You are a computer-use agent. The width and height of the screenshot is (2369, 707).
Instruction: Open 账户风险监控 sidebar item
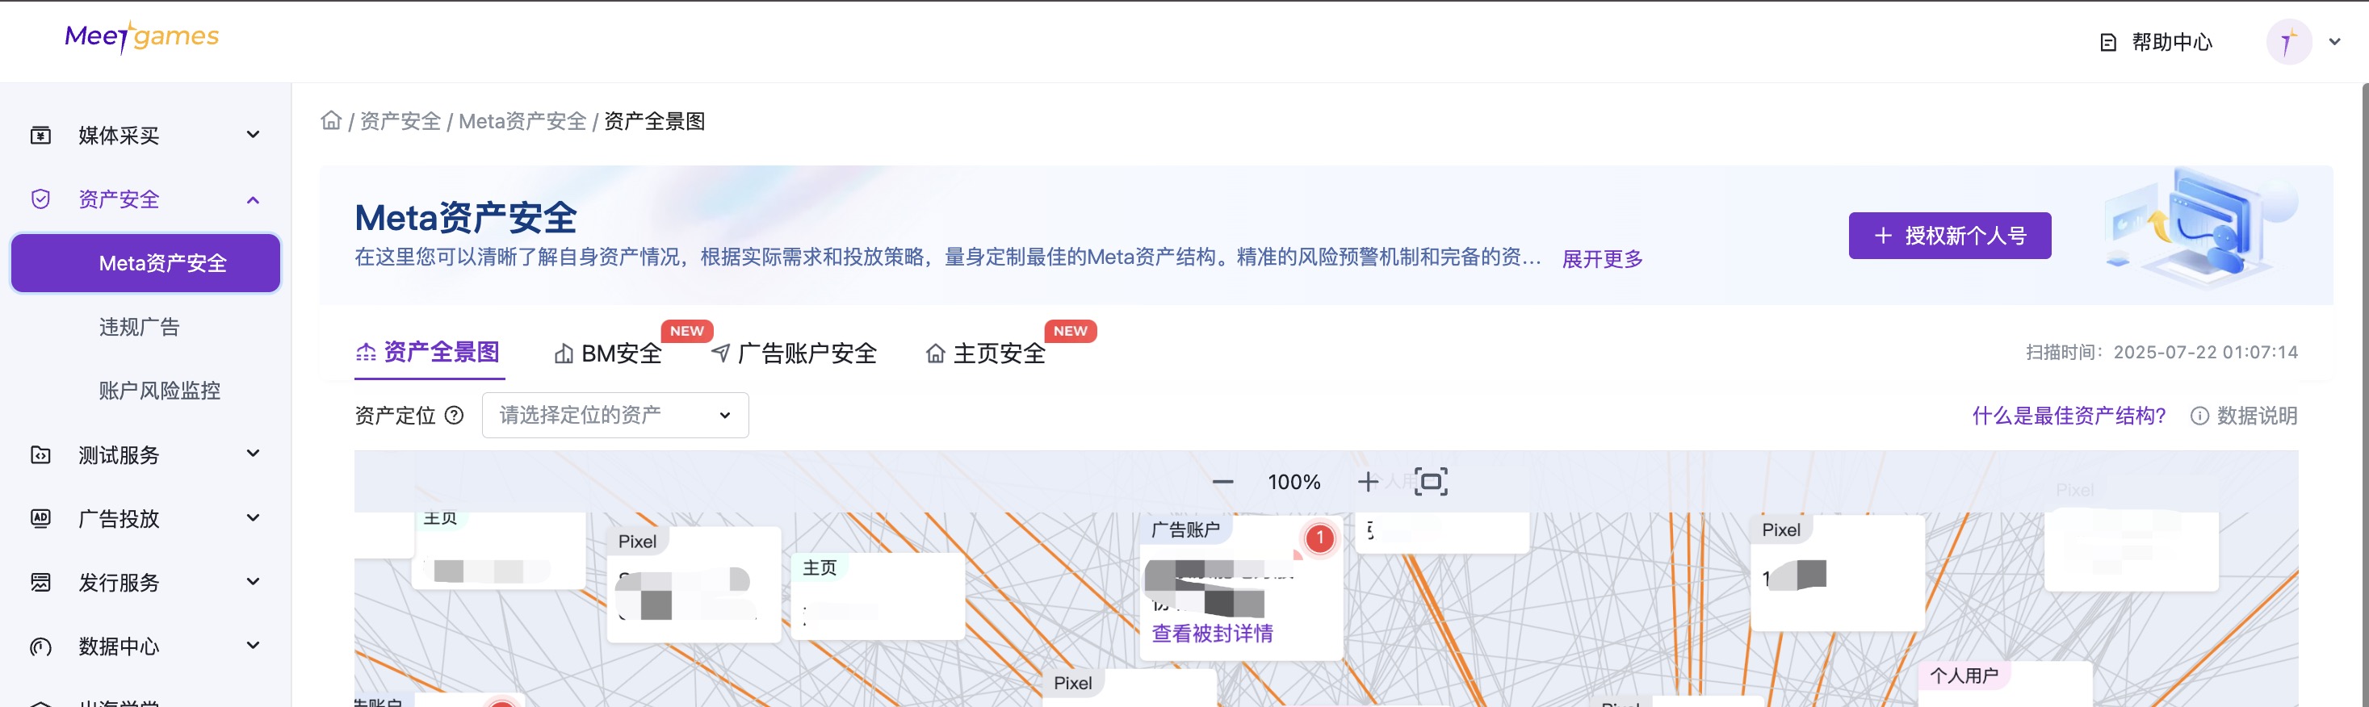[x=159, y=391]
